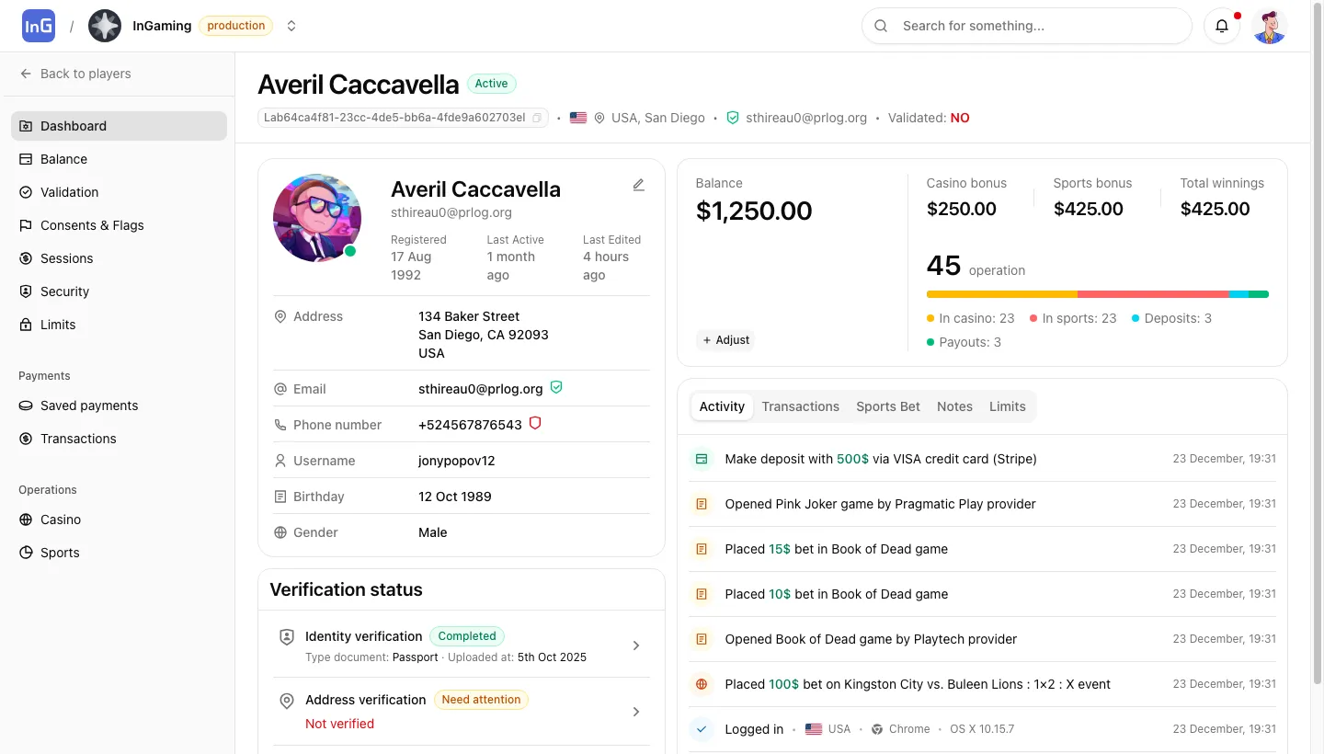Screen dimensions: 1324x754
Task: Click the edit pencil on the player profile
Action: [638, 185]
